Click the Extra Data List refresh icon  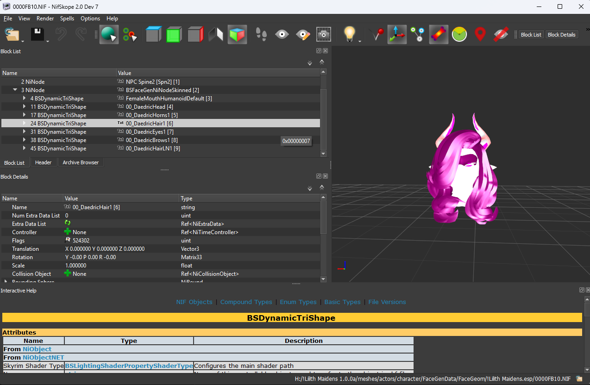(68, 224)
